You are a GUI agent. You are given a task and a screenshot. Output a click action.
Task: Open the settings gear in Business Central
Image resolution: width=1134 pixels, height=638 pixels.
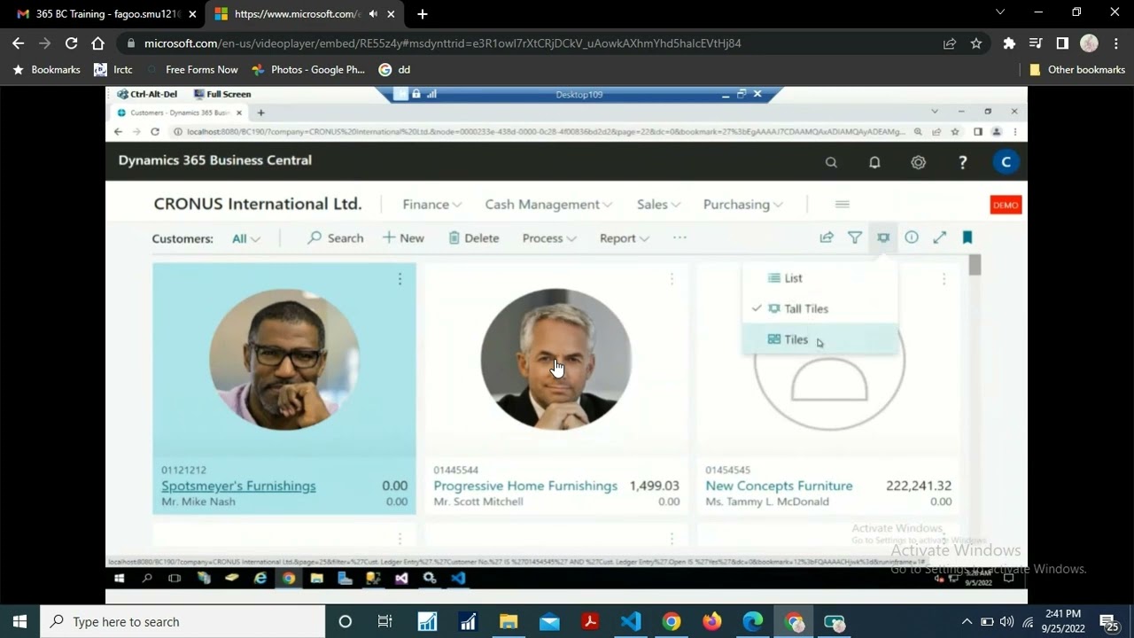coord(918,162)
